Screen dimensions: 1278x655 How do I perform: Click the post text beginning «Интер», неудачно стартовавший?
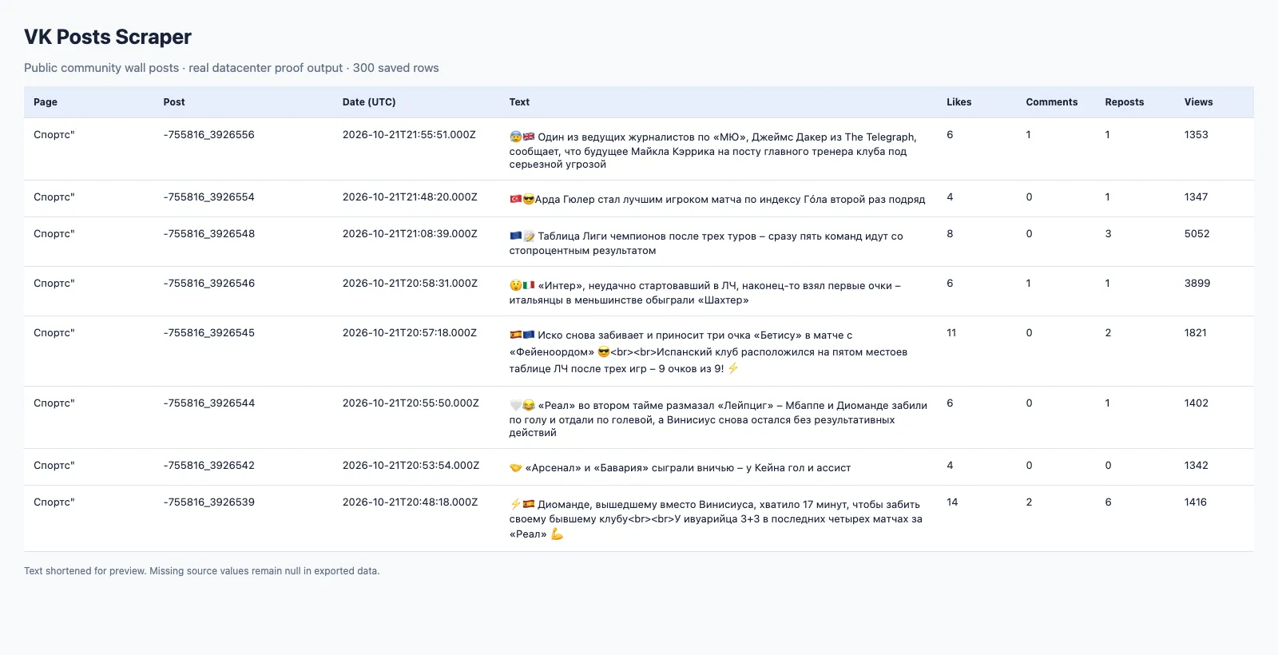(705, 292)
